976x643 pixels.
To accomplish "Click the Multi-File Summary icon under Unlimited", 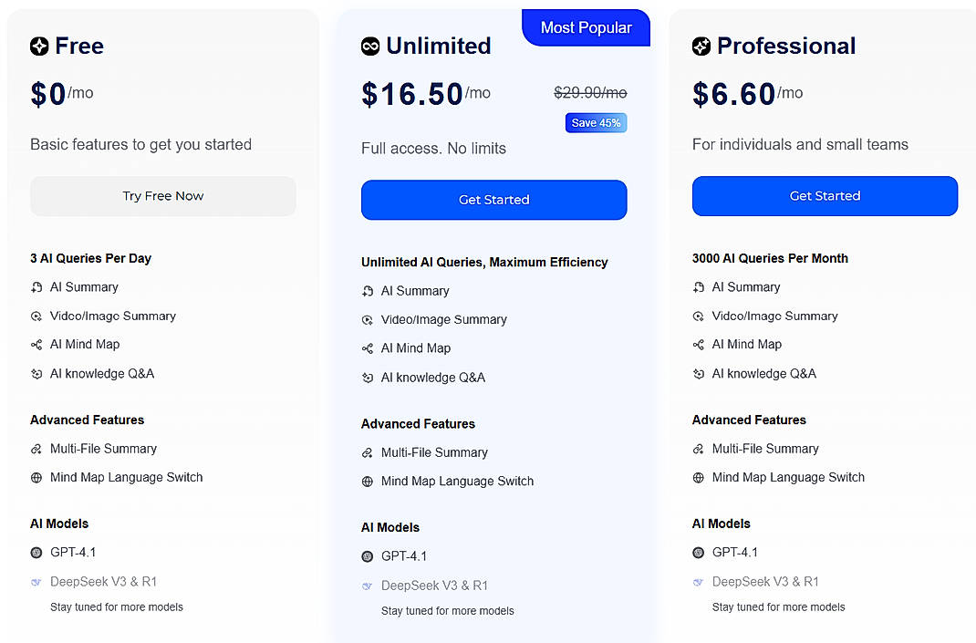I will pyautogui.click(x=369, y=453).
